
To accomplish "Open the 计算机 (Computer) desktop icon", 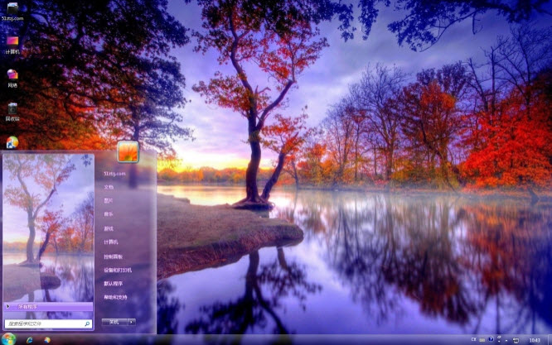I will click(x=12, y=45).
